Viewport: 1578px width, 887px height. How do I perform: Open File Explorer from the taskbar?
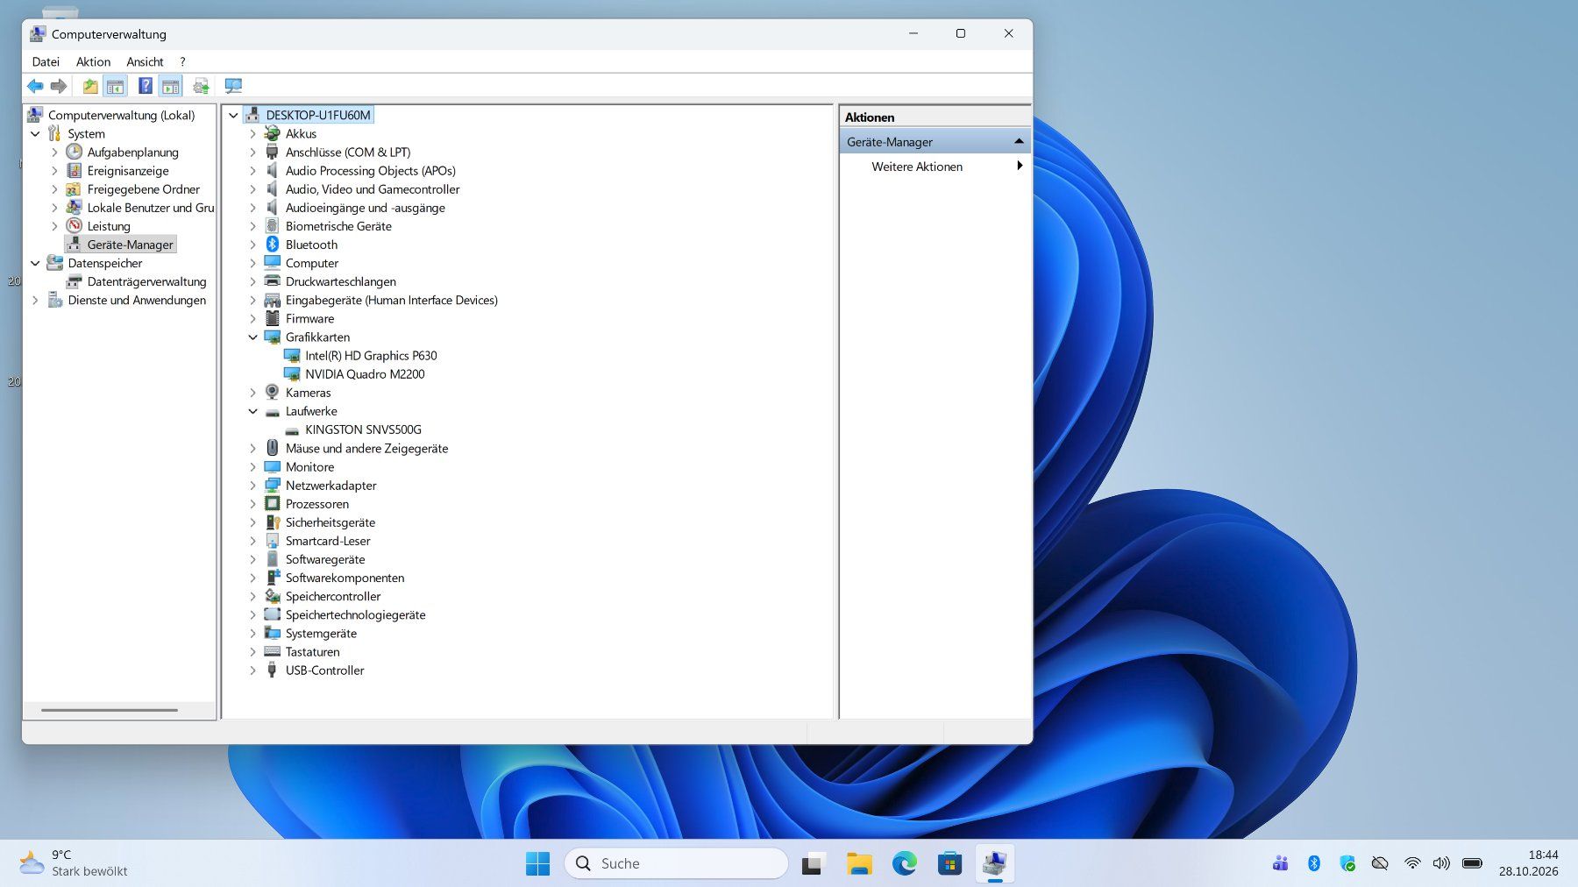click(x=859, y=863)
